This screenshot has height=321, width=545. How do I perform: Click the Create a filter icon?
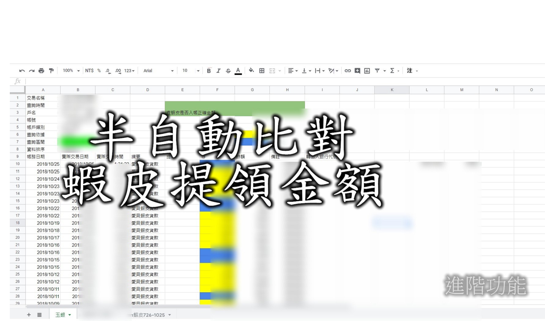pos(378,70)
